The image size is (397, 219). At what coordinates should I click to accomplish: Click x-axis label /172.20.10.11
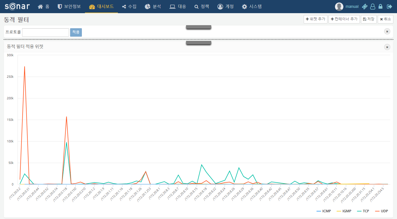[330, 194]
